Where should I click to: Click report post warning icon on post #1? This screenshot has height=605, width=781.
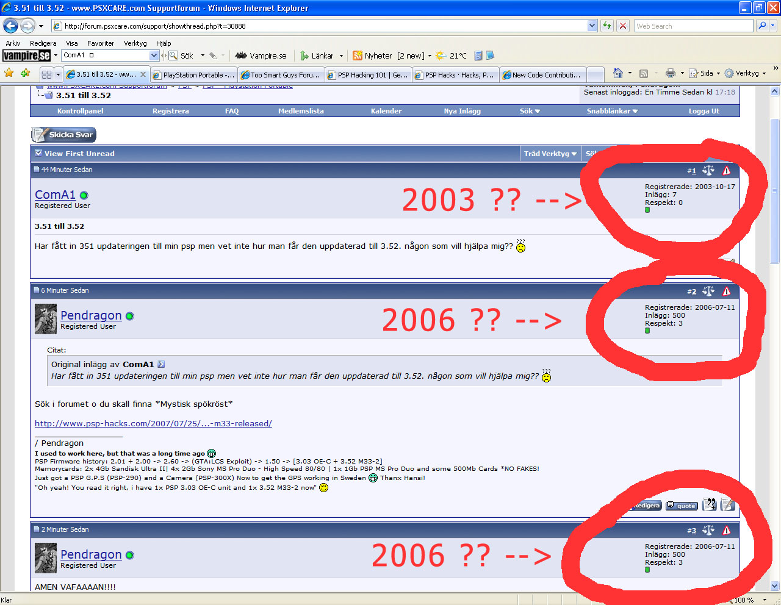pos(726,171)
